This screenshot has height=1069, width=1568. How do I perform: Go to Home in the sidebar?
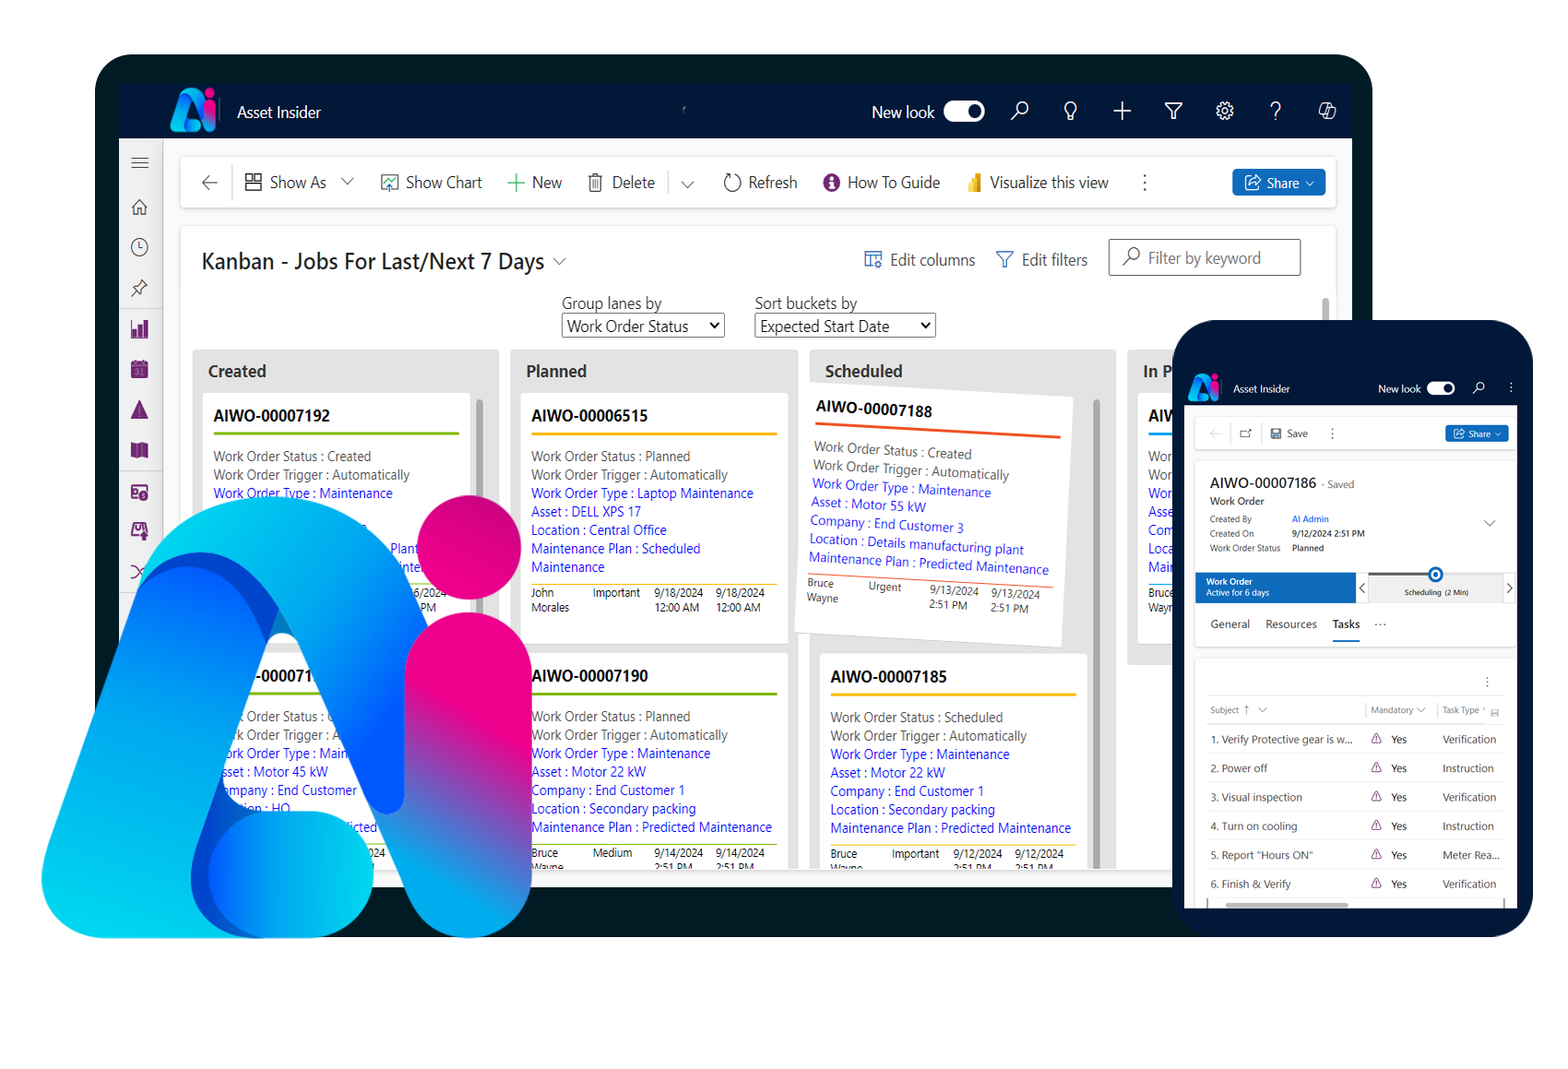140,208
